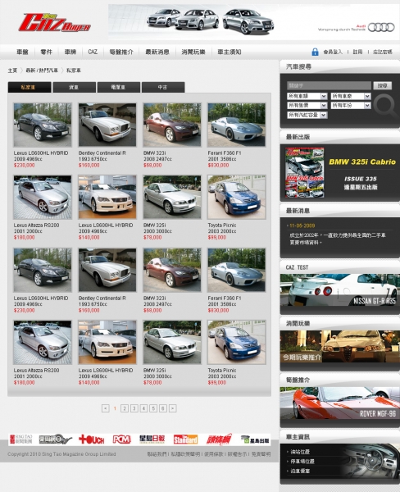Open the 今期玩樂推介 leisure banner
The width and height of the screenshot is (400, 492).
click(x=340, y=346)
